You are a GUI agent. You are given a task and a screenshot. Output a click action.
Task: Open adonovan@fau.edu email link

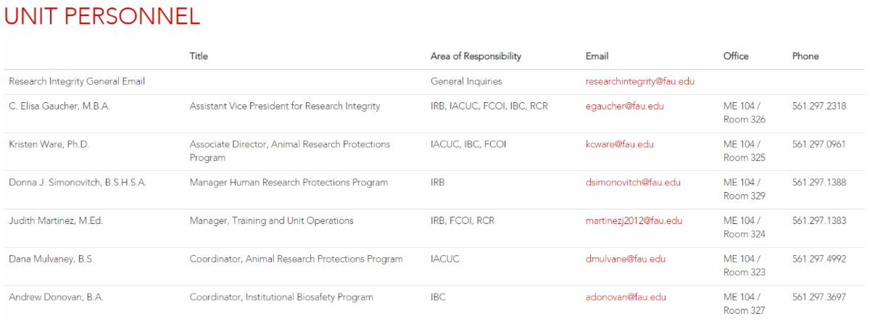click(x=626, y=297)
